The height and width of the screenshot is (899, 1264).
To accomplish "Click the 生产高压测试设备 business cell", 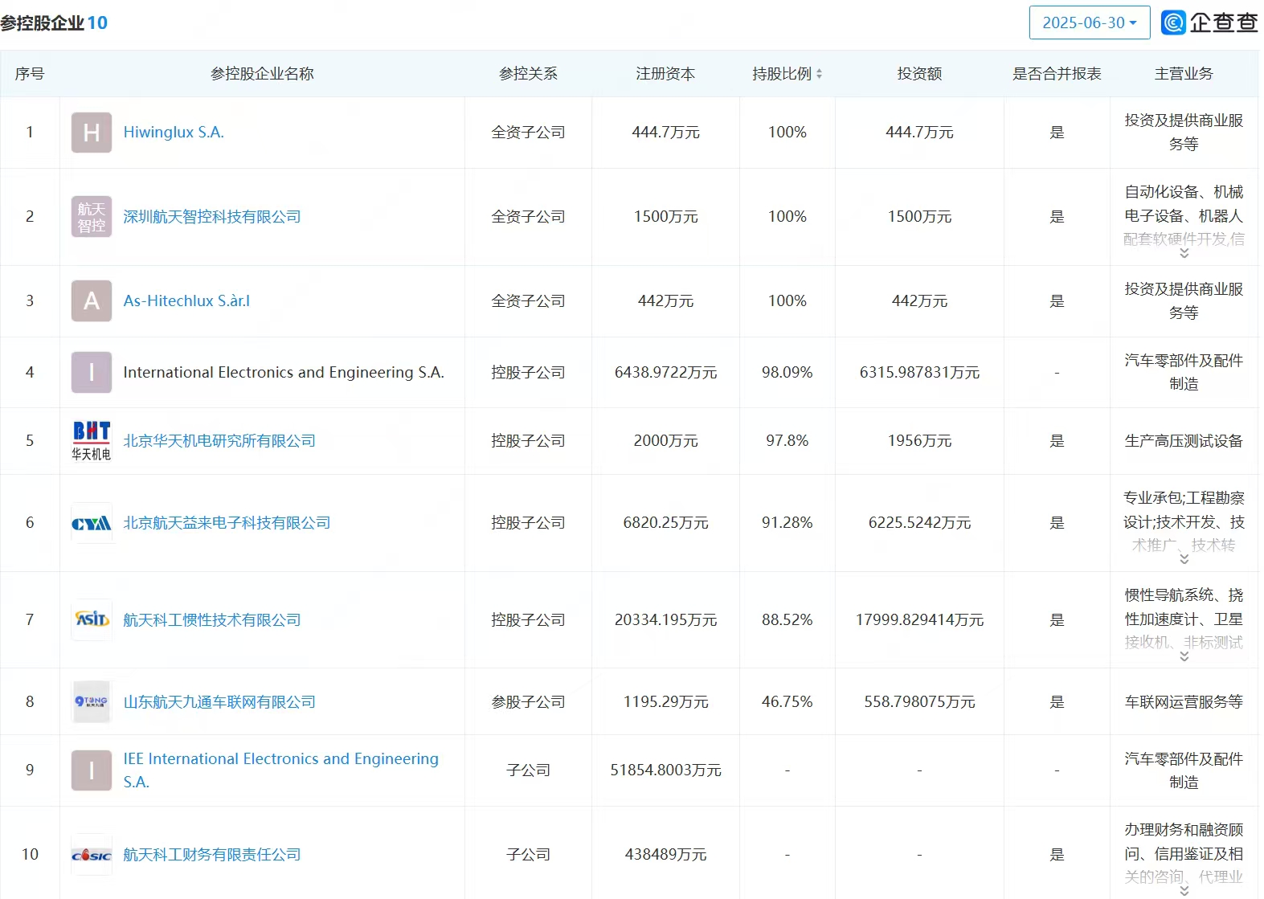I will [1184, 441].
